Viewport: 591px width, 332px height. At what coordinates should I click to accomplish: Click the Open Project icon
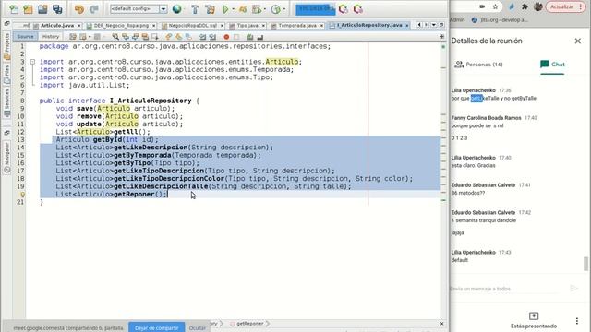coord(42,9)
